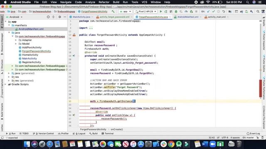Click the Git Commit checkmark icon
Screen dimensions: 266x149
pos(213,12)
